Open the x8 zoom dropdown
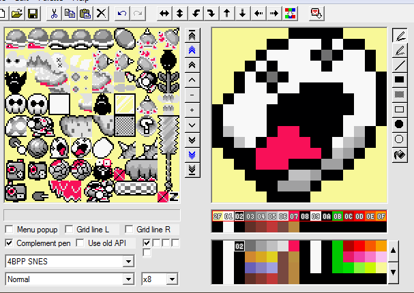Viewport: 414px width, 293px height. pos(172,279)
